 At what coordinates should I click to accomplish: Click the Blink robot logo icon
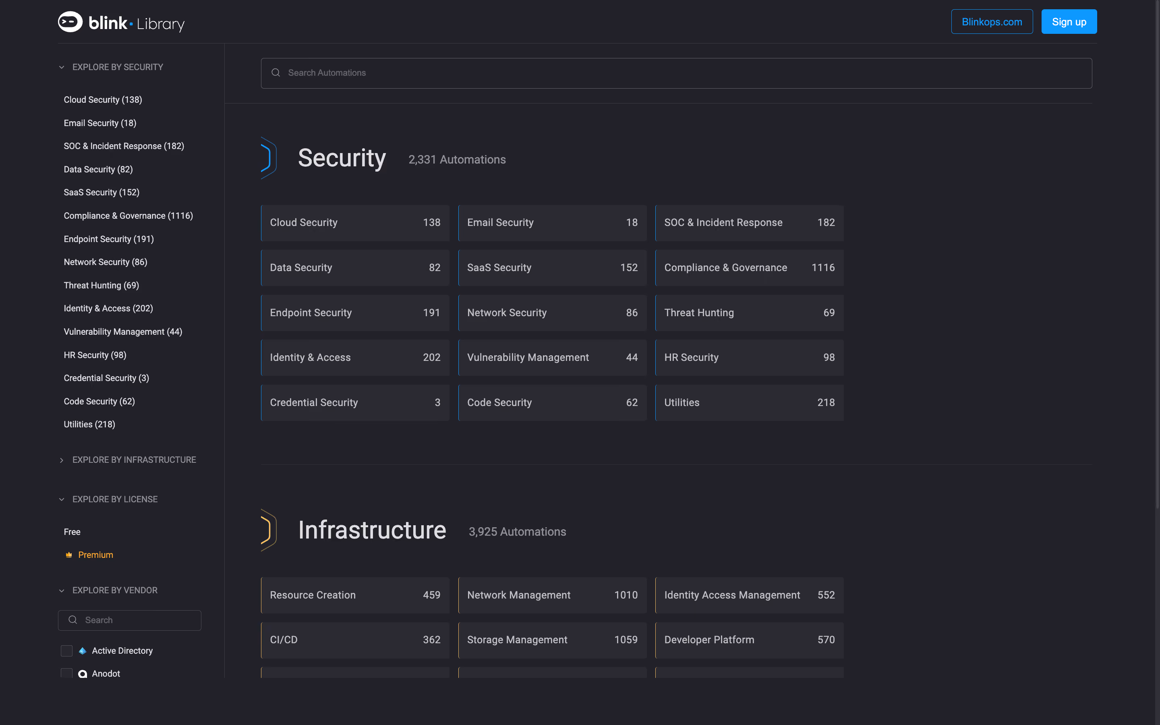70,22
